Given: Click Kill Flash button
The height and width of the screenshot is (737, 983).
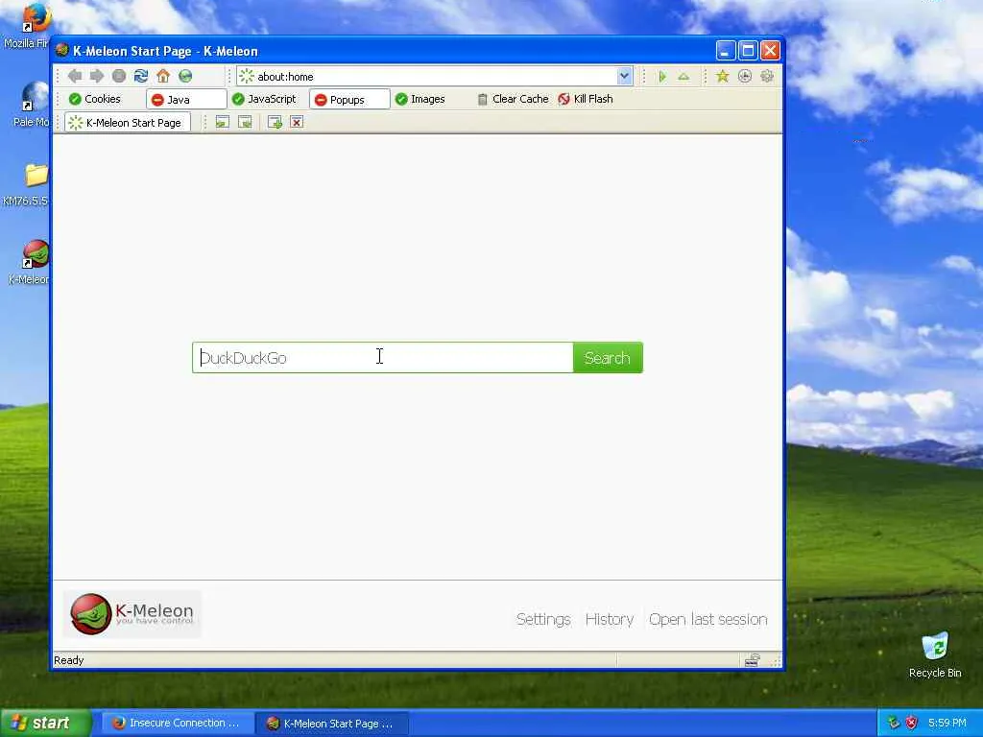Looking at the screenshot, I should coord(586,99).
